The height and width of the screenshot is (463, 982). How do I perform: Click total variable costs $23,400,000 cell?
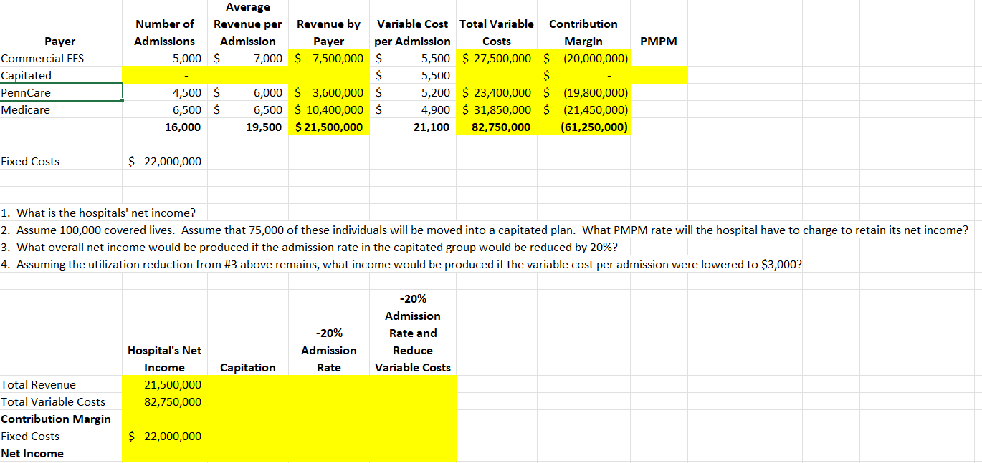(497, 92)
